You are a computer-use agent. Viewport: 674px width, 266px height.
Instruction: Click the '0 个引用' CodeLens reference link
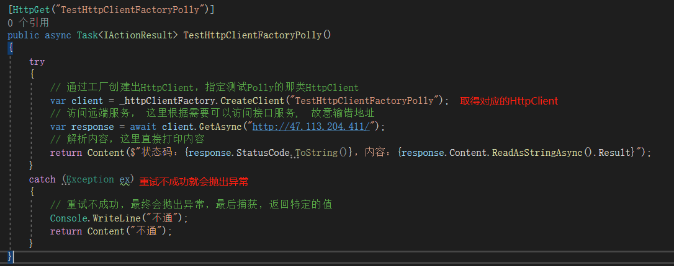pos(29,22)
